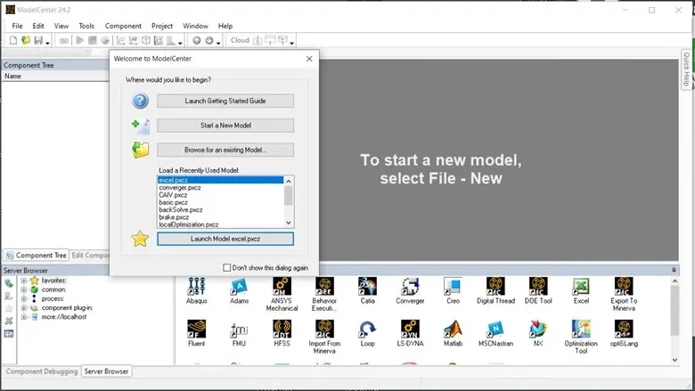Click recent models list down arrow
This screenshot has height=391, width=695.
point(289,224)
